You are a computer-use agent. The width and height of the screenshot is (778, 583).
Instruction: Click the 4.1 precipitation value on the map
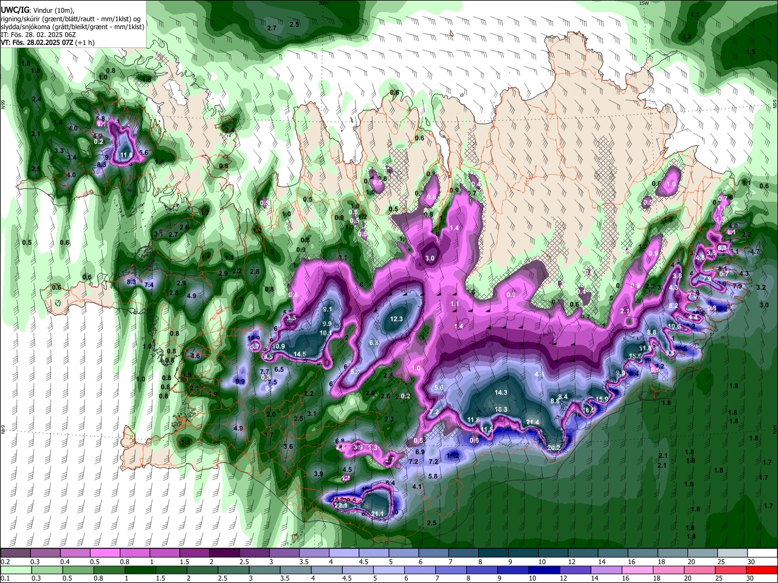417,486
